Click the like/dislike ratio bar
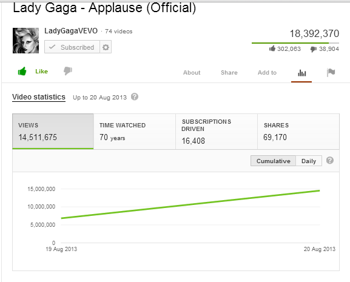 pyautogui.click(x=295, y=43)
